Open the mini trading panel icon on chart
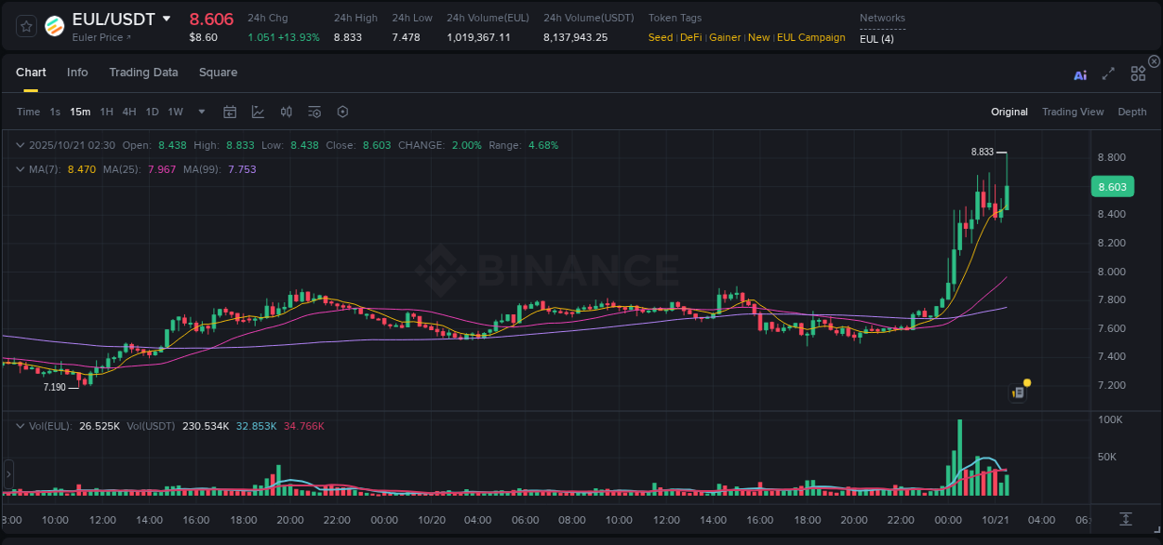Screen dimensions: 1163x545 pyautogui.click(x=1017, y=392)
